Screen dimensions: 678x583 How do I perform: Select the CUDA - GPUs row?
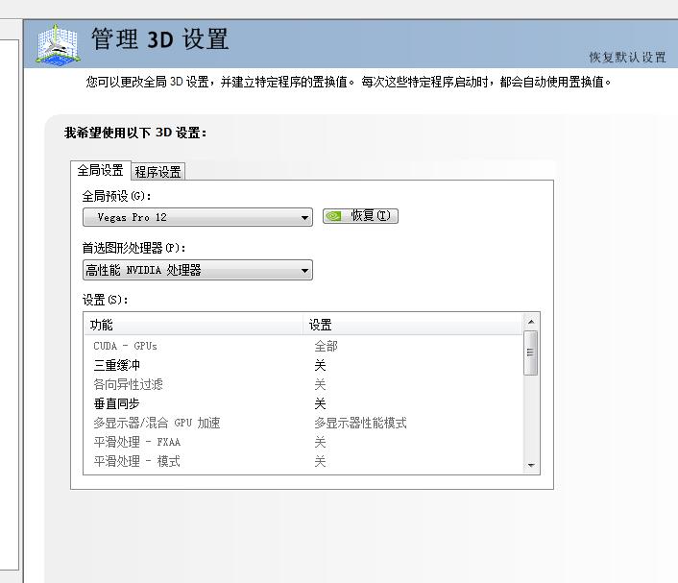point(303,346)
